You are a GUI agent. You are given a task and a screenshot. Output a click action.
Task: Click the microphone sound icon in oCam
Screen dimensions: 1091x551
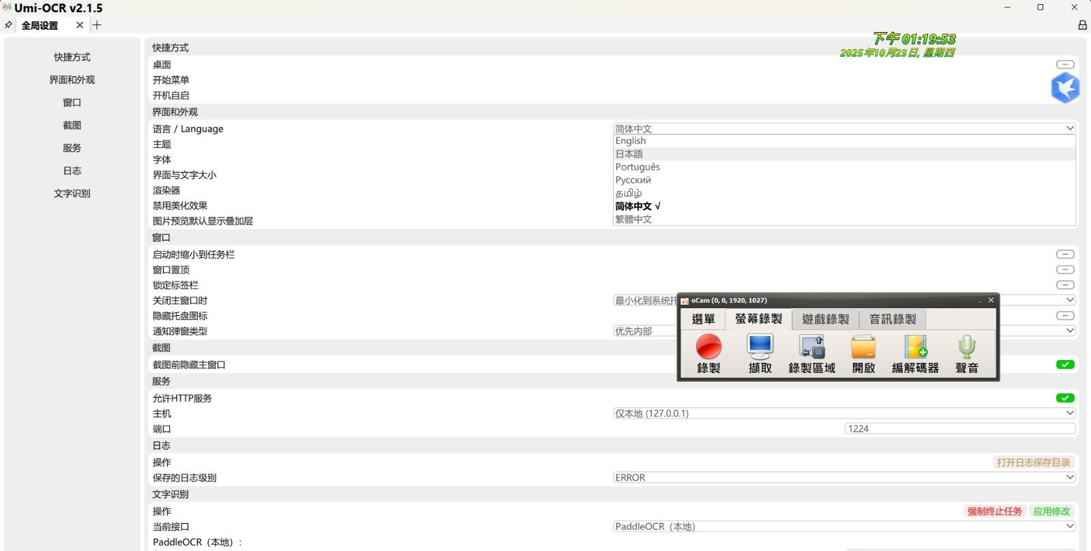[966, 347]
